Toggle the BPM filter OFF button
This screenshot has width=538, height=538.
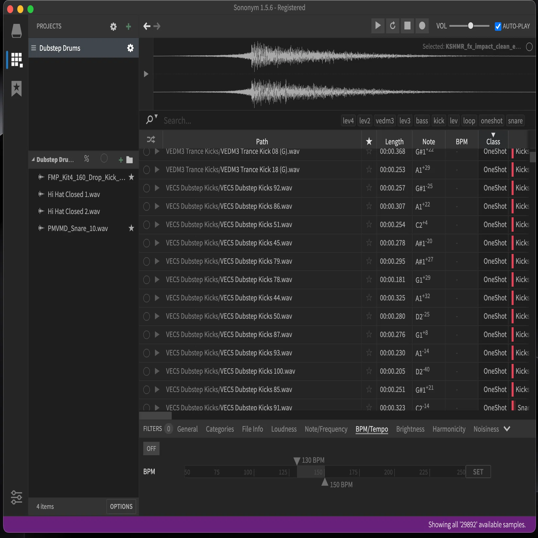pyautogui.click(x=151, y=448)
